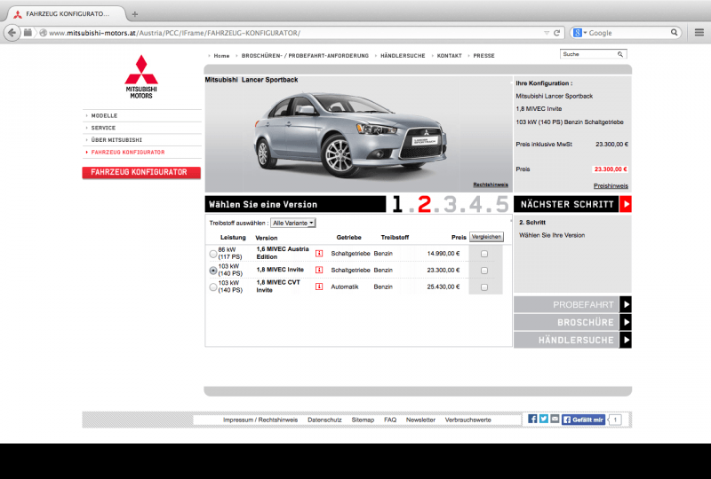Select 103 kW Automatik radio button

coord(213,287)
